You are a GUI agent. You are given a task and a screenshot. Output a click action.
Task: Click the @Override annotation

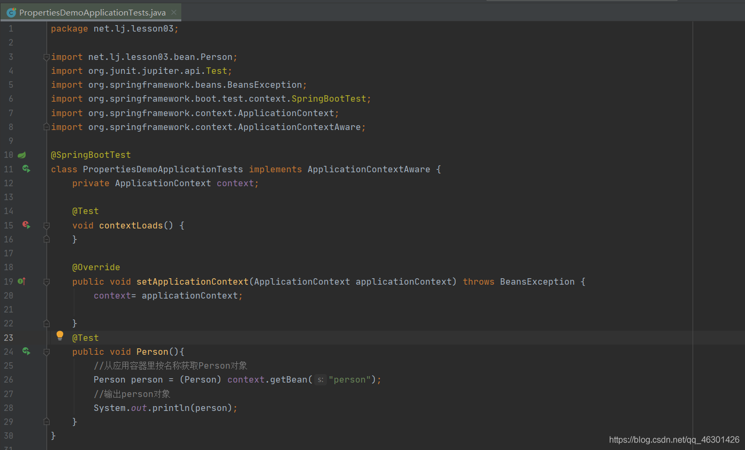tap(96, 268)
